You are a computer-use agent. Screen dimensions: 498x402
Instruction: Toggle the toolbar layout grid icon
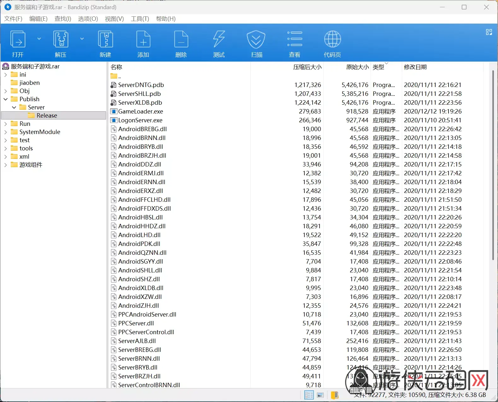click(489, 32)
